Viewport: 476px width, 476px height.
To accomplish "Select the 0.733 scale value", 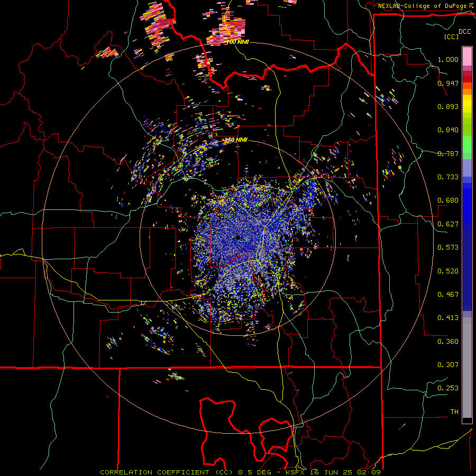I will click(448, 177).
